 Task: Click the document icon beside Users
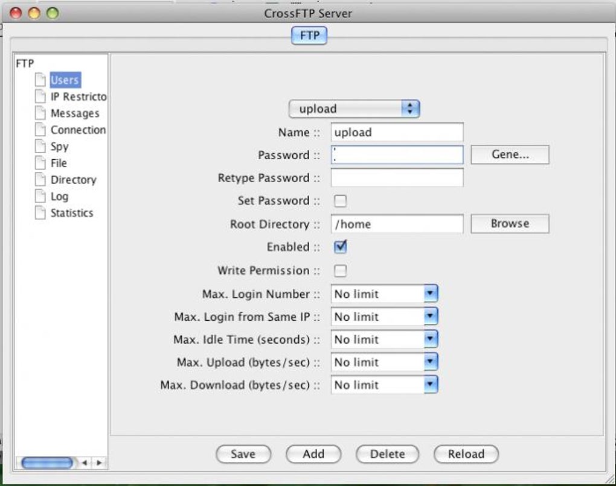pyautogui.click(x=40, y=80)
